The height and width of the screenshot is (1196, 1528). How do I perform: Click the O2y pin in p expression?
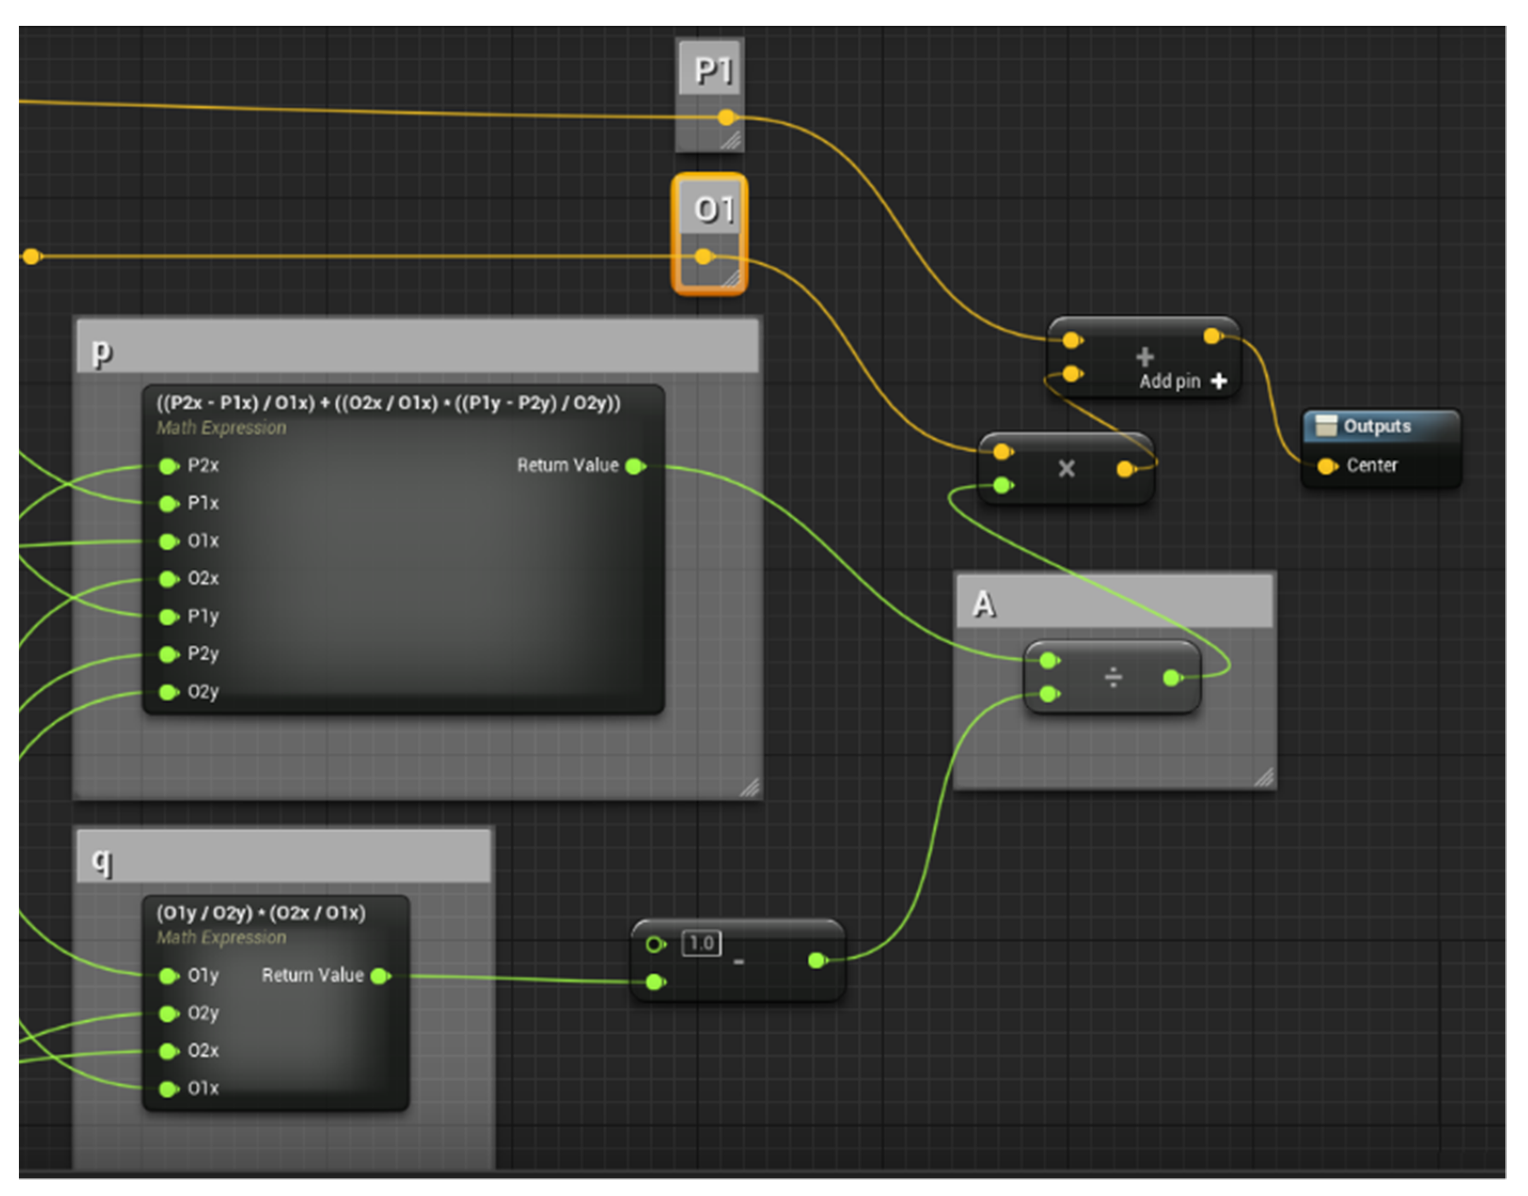click(168, 693)
